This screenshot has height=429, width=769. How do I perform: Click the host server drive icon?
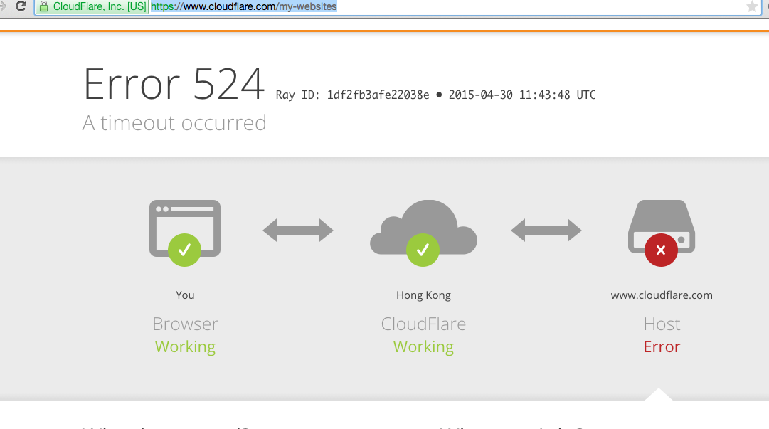(x=662, y=226)
